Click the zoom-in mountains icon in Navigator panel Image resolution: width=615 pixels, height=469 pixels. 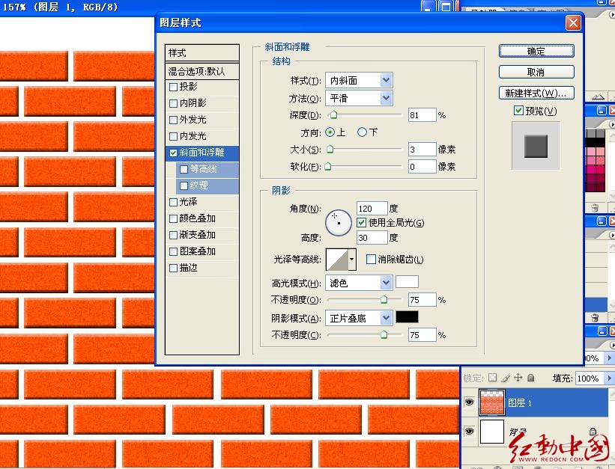(x=598, y=96)
